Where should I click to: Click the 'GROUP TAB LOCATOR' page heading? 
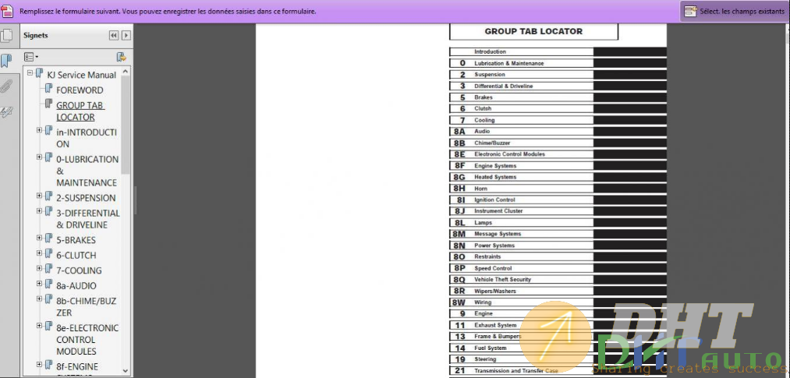(x=533, y=31)
